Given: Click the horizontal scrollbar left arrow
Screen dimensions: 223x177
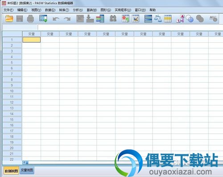Looking at the screenshot, I should (24, 162).
